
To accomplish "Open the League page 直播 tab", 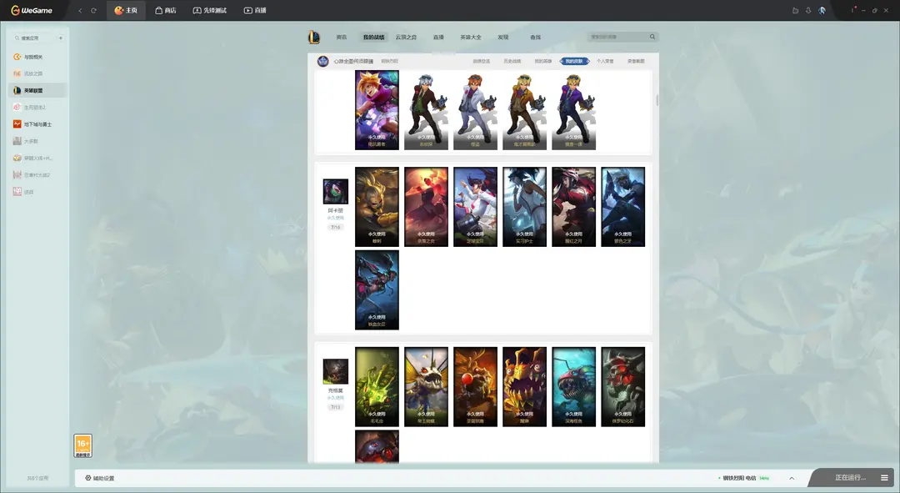I will (x=438, y=38).
